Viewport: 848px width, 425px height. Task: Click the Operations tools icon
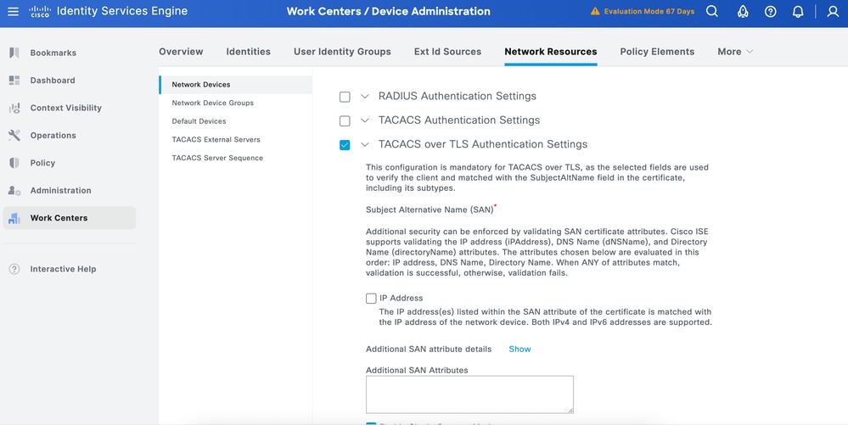point(14,136)
